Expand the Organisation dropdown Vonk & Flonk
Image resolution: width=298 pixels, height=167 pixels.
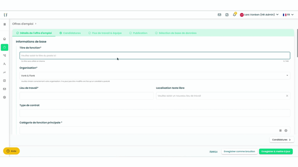[155, 76]
